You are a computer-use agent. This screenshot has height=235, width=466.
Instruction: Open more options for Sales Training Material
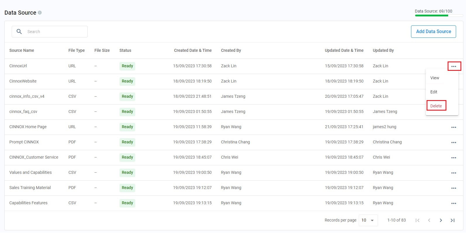point(454,188)
